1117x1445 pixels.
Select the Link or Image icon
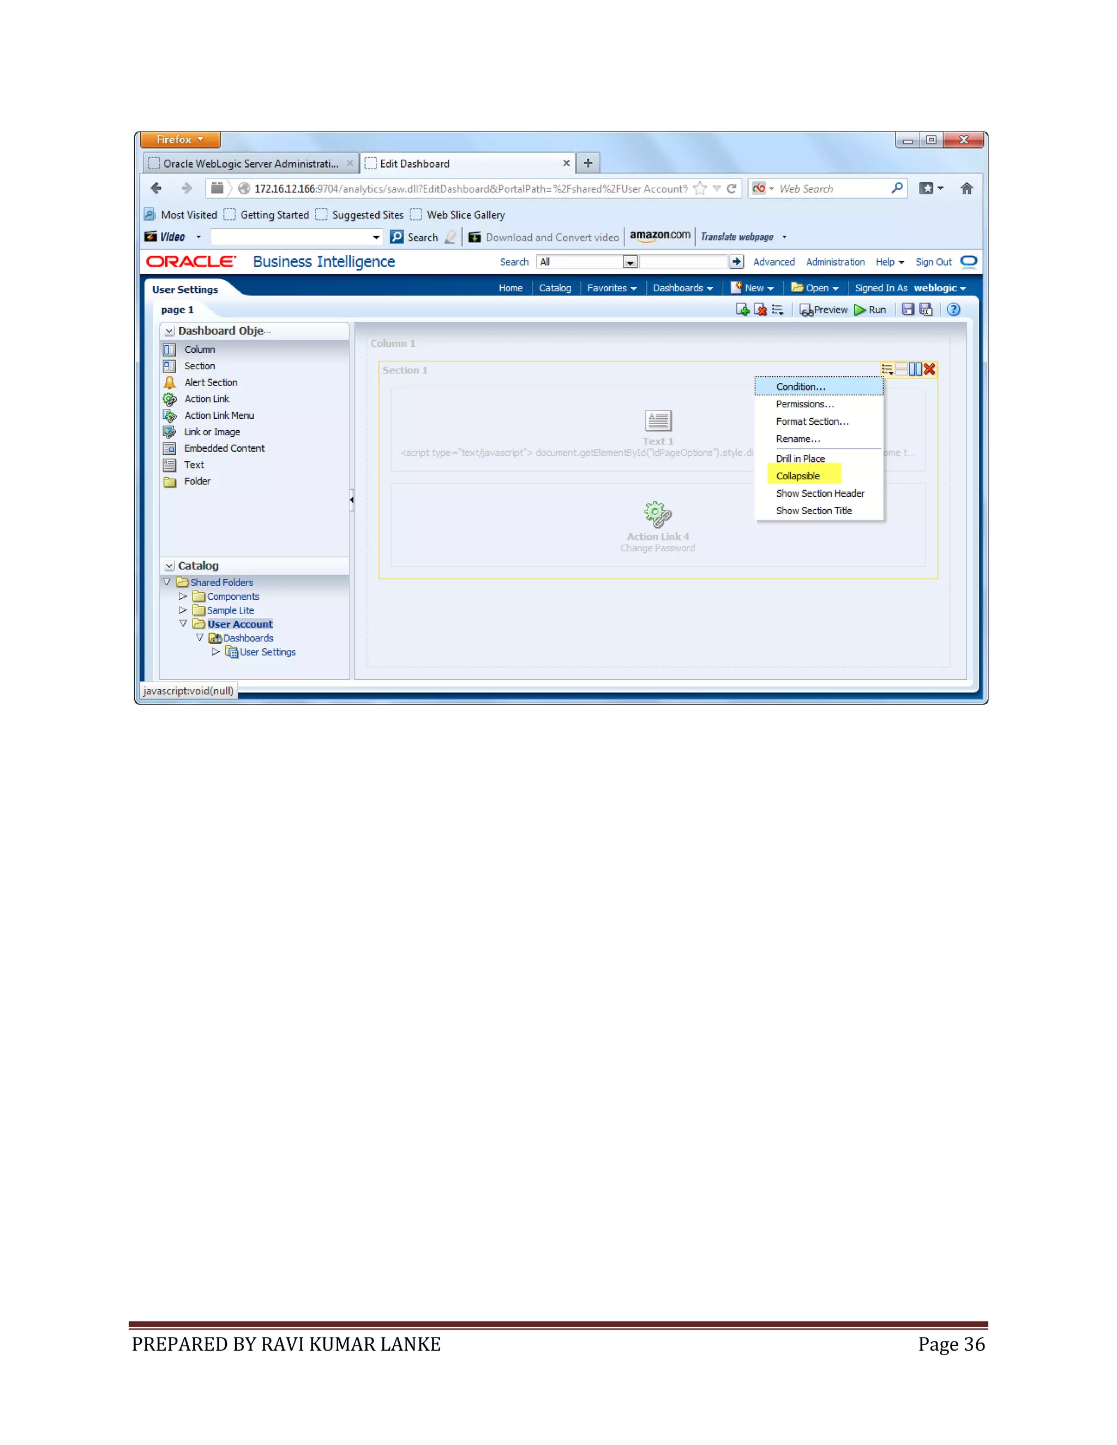click(170, 432)
